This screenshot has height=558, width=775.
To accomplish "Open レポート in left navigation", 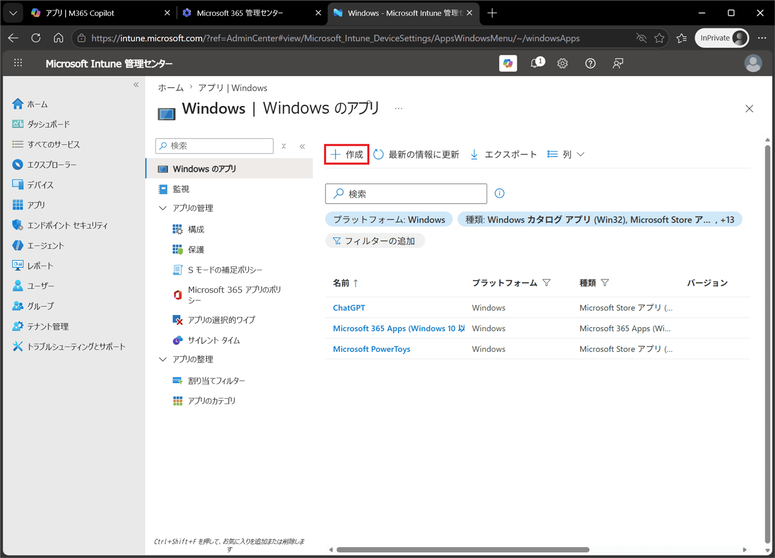I will pos(33,266).
